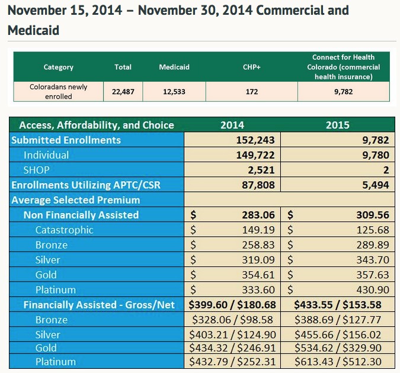Click the Category column header
The width and height of the screenshot is (400, 373).
point(58,67)
